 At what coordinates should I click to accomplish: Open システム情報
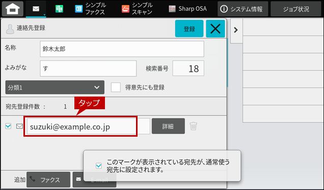click(243, 9)
